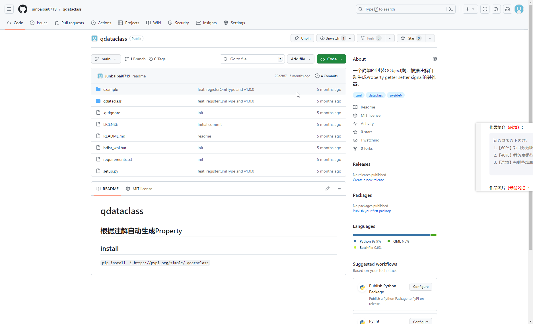Viewport: 533px width, 324px height.
Task: Open the README.md file
Action: [x=114, y=136]
